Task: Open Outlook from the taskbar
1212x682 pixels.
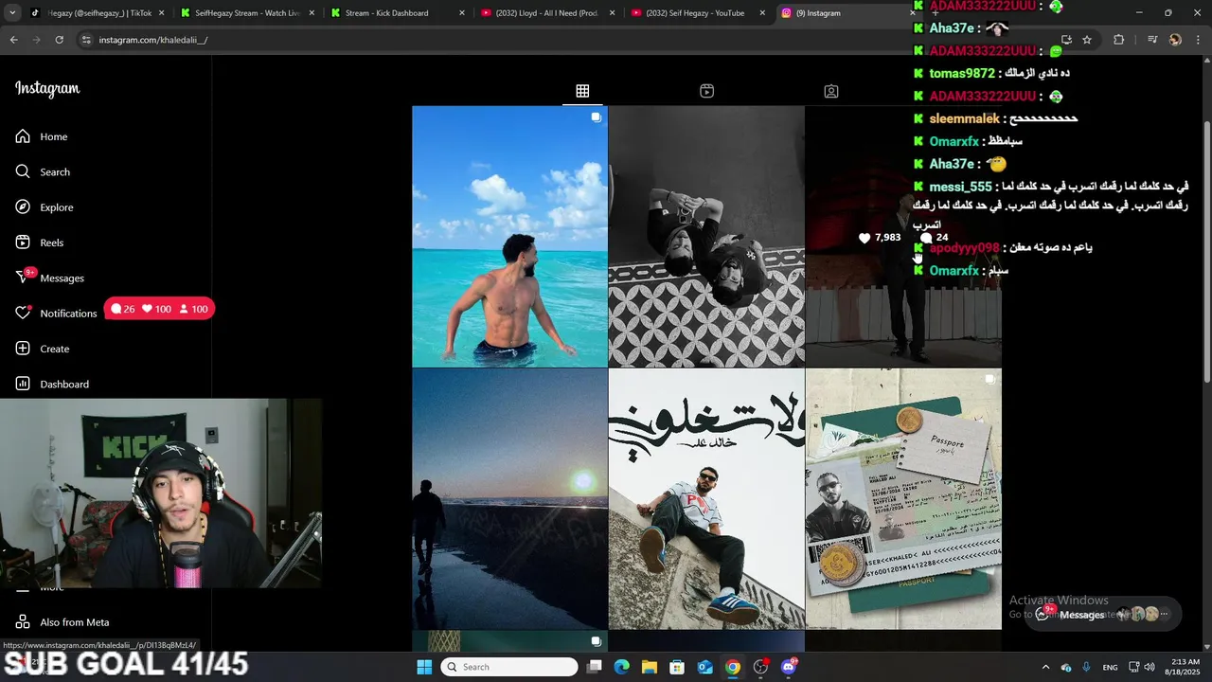Action: click(x=704, y=667)
